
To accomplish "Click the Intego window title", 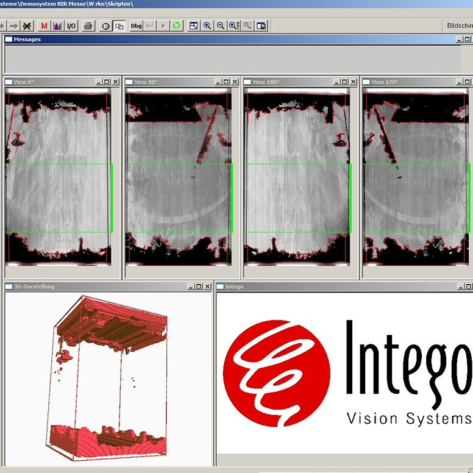I will click(234, 286).
